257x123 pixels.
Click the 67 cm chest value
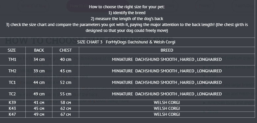tap(66, 114)
